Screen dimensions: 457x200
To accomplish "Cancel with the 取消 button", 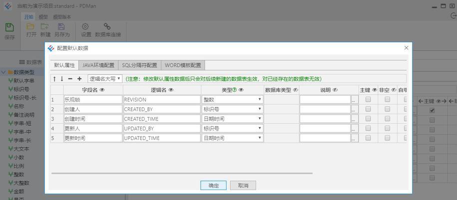I will coord(243,185).
